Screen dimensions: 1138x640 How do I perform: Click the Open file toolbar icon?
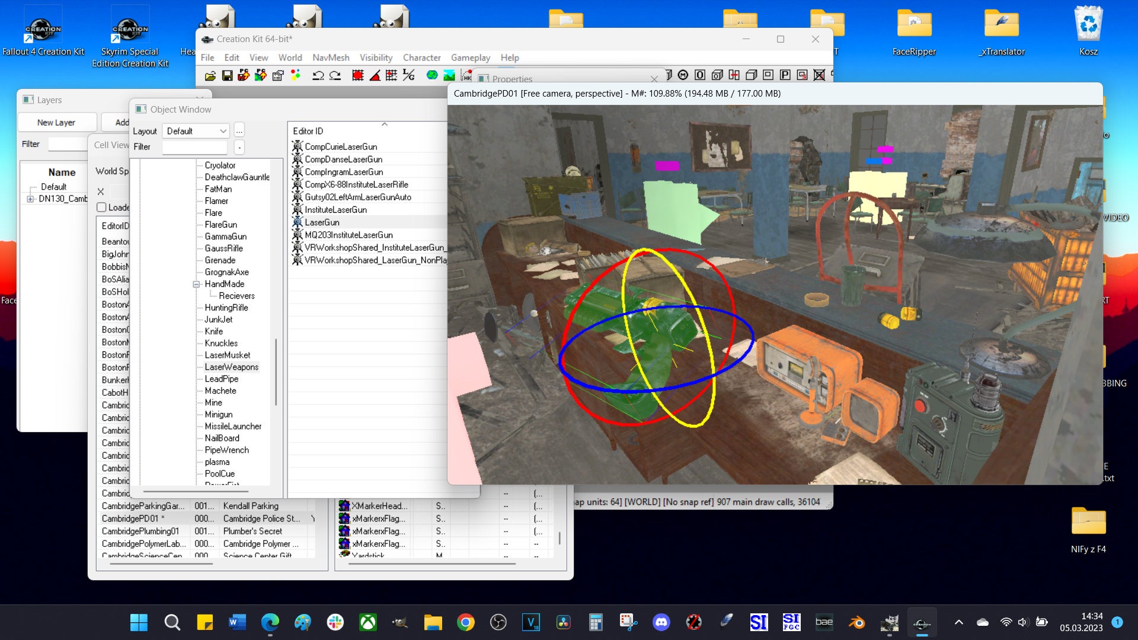[210, 75]
